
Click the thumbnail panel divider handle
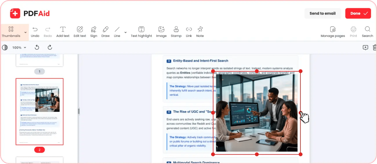[x=79, y=111]
